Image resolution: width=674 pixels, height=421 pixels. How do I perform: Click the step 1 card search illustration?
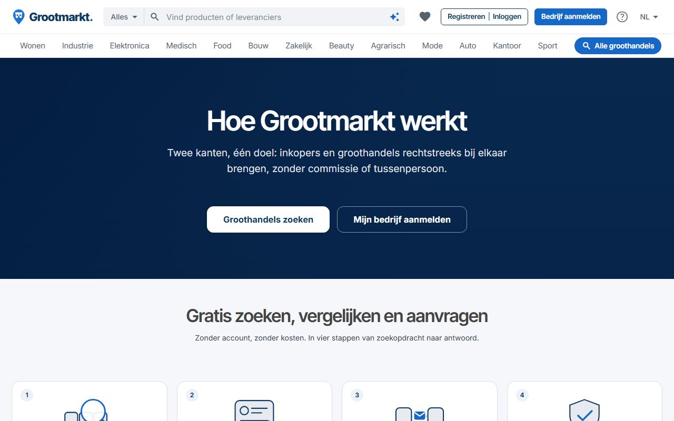(x=86, y=410)
